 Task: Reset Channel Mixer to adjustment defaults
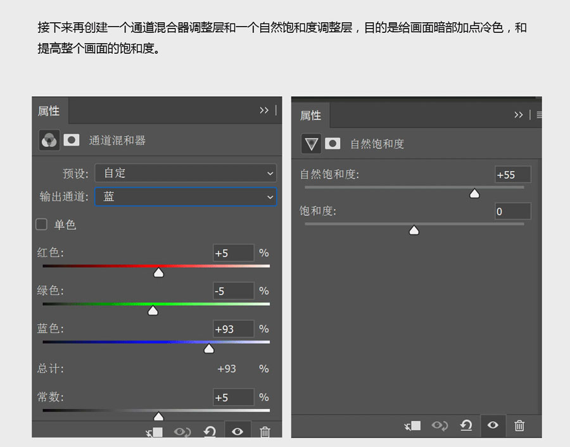[x=210, y=432]
